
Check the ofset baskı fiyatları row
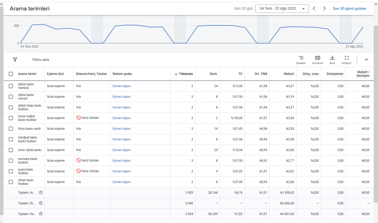click(11, 182)
